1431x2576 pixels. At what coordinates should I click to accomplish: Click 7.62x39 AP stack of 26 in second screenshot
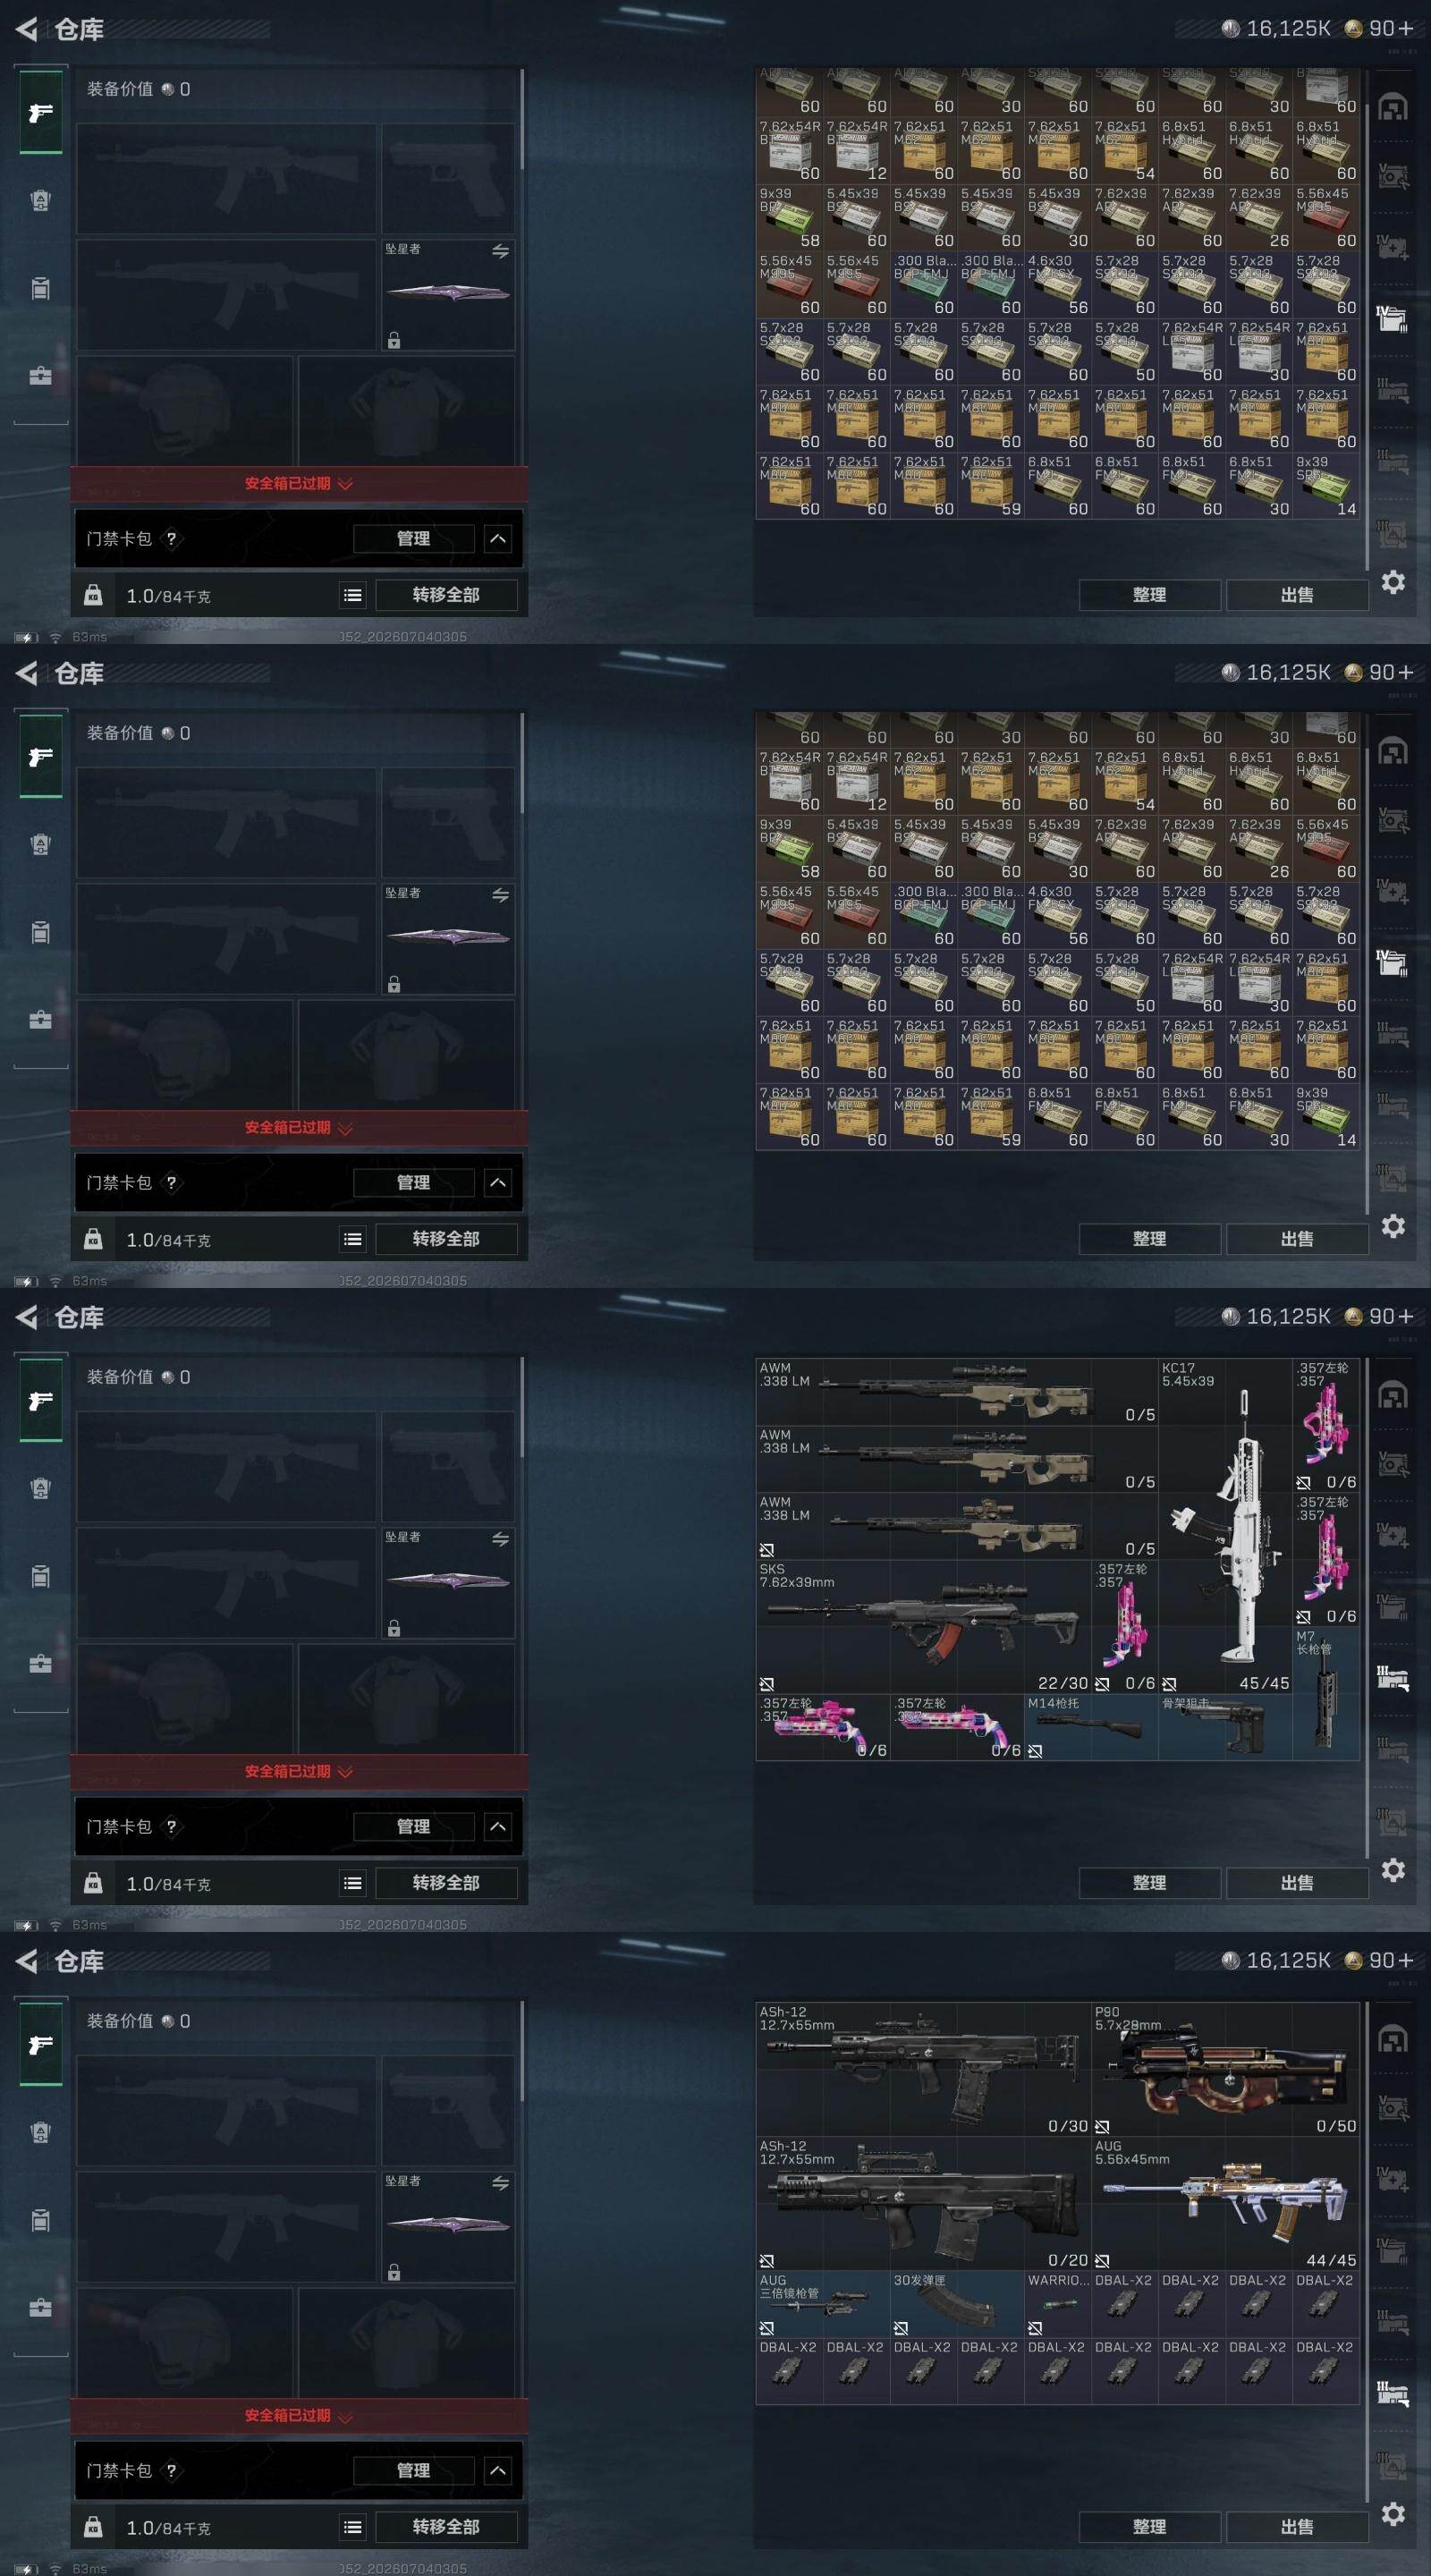[1259, 848]
